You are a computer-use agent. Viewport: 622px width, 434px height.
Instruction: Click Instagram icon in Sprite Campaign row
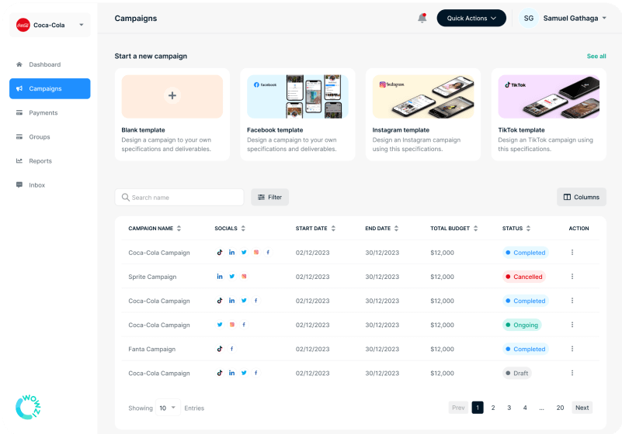(244, 277)
